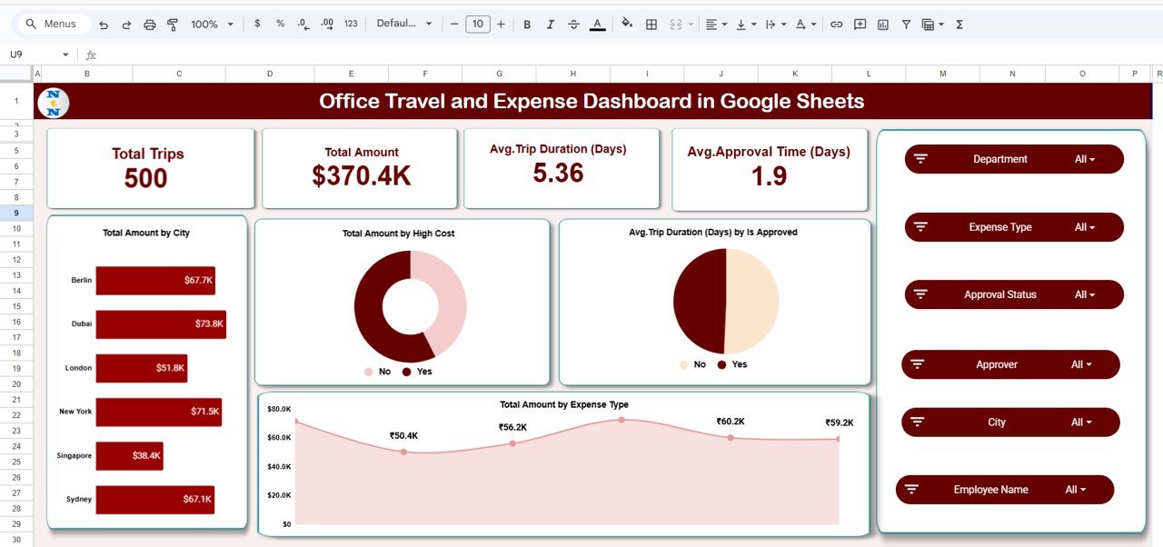This screenshot has width=1163, height=547.
Task: Toggle strikethrough formatting
Action: pyautogui.click(x=573, y=24)
